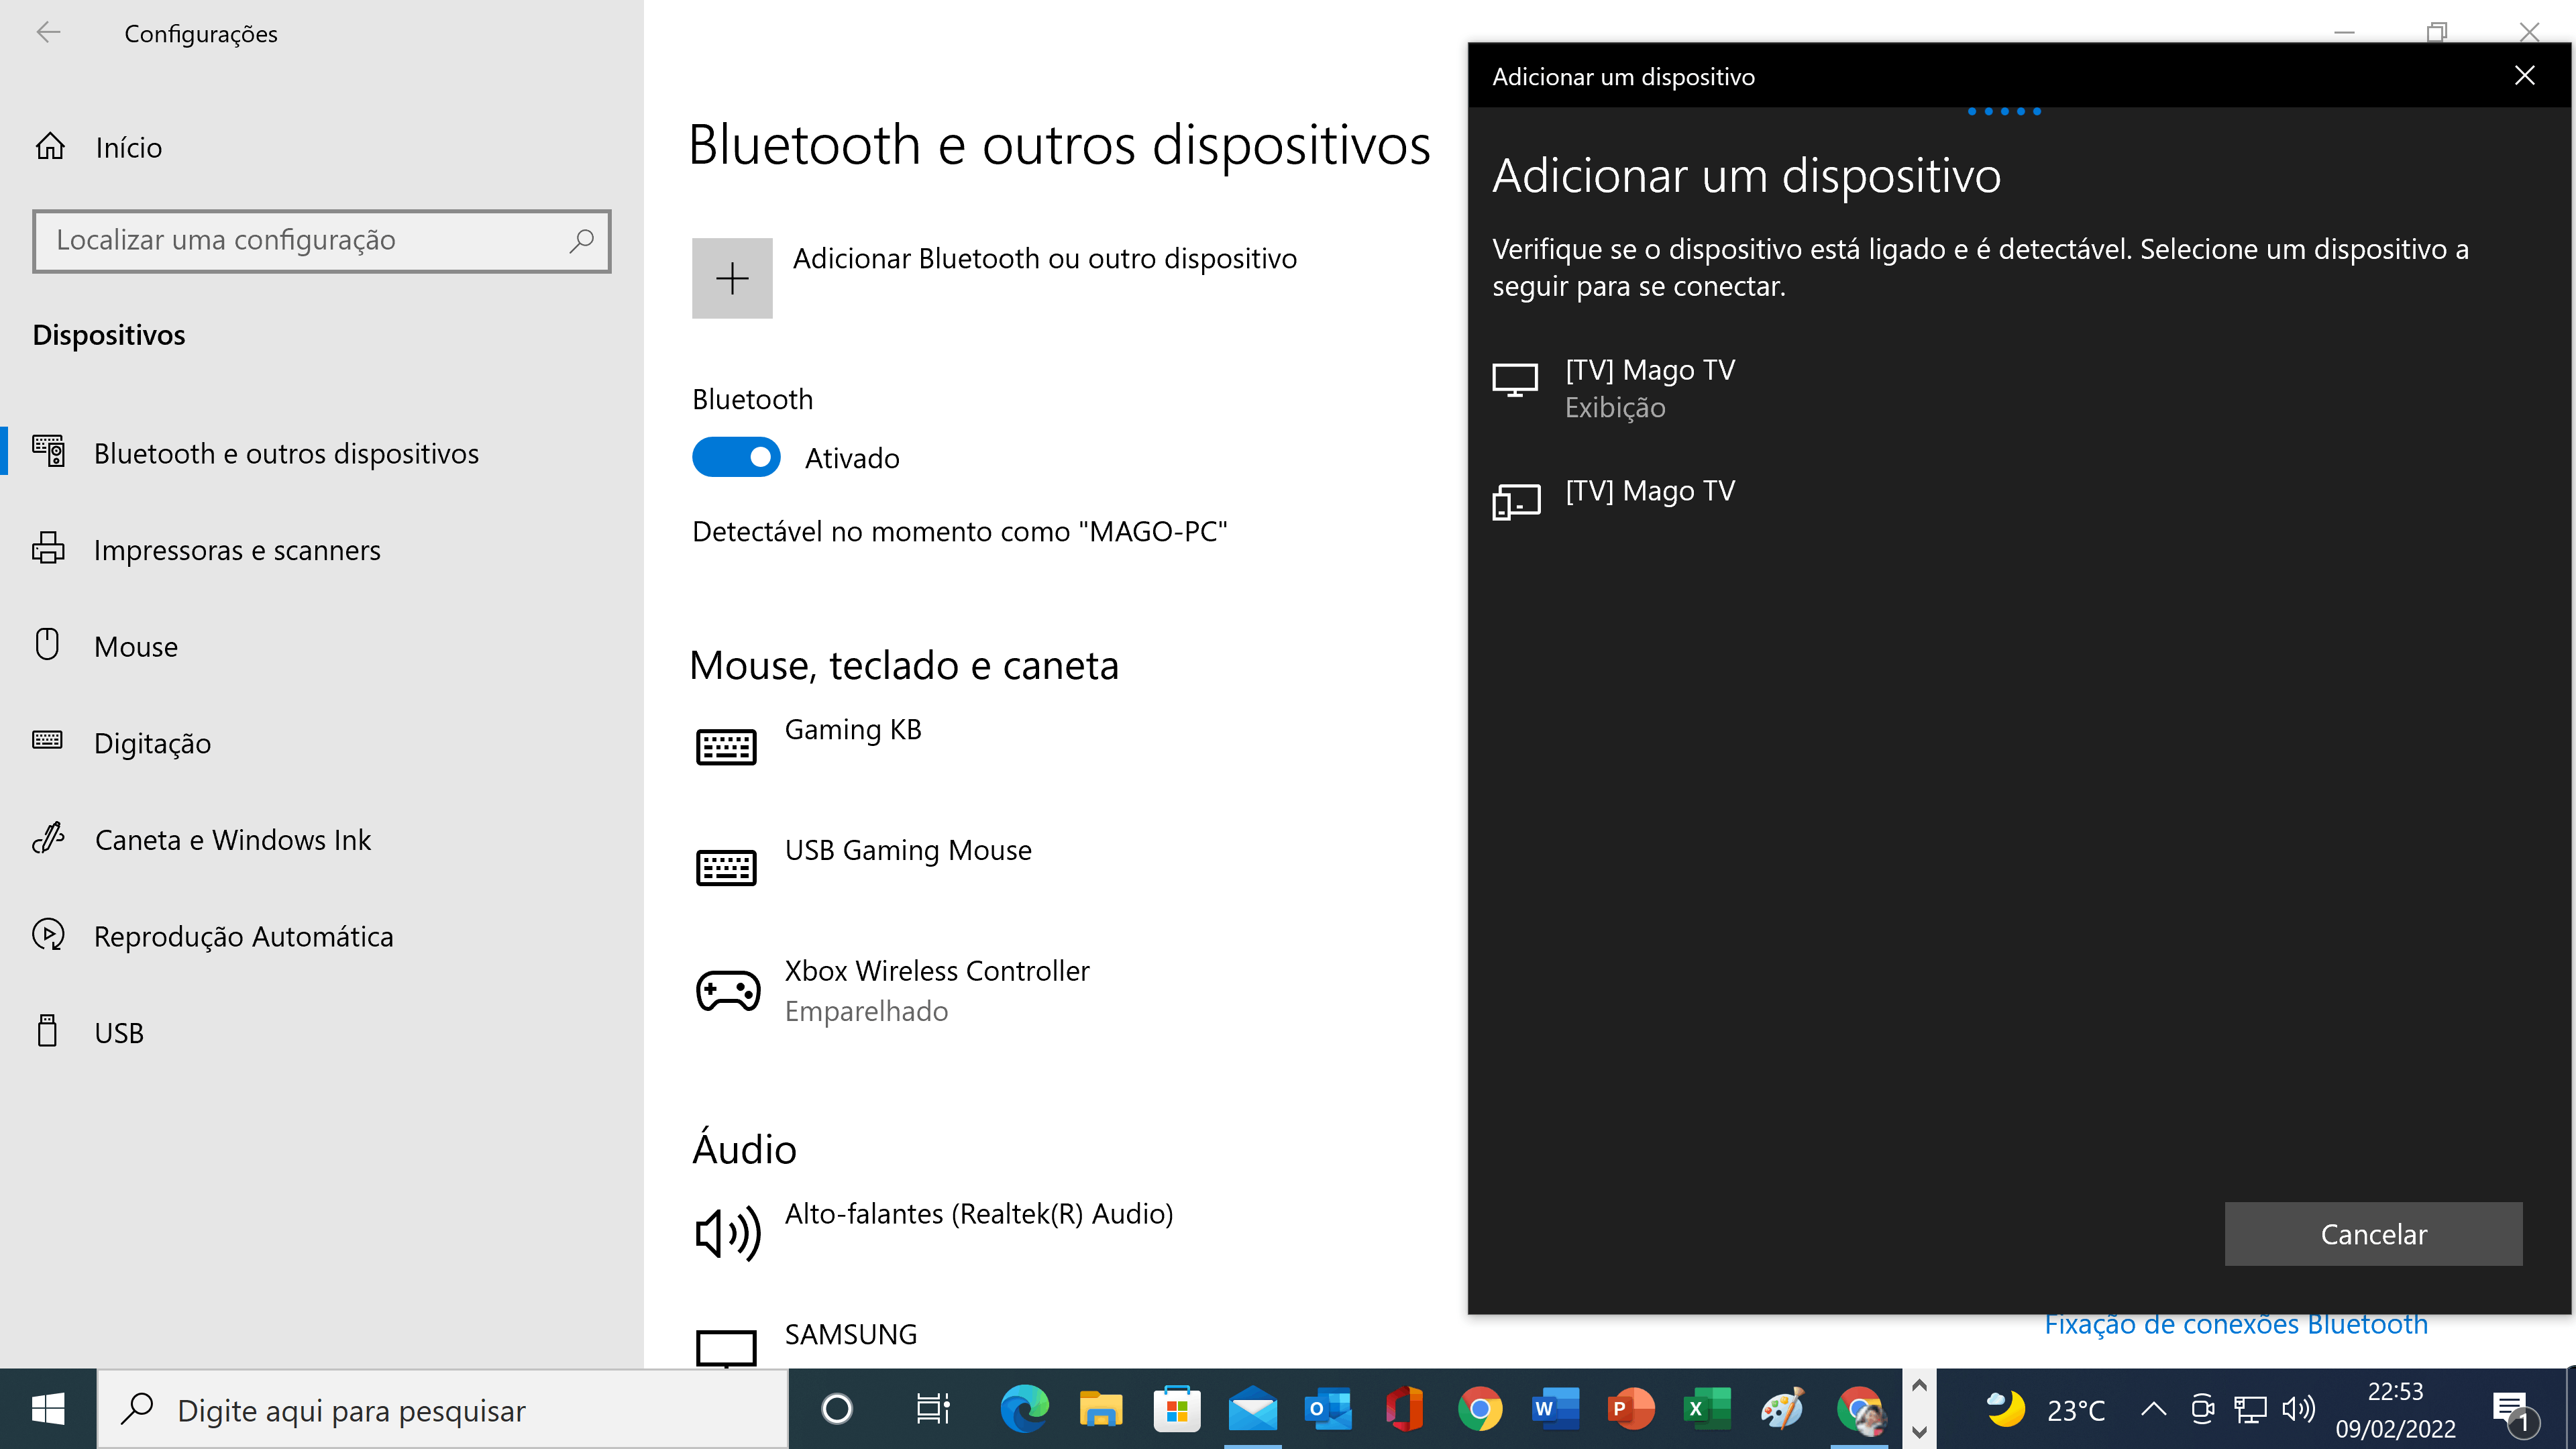Open the Mouse settings page

pos(136,647)
